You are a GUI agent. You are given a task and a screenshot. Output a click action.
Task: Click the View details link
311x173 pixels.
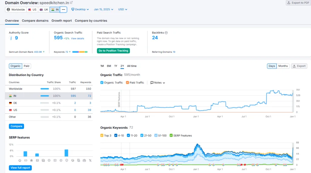click(77, 38)
